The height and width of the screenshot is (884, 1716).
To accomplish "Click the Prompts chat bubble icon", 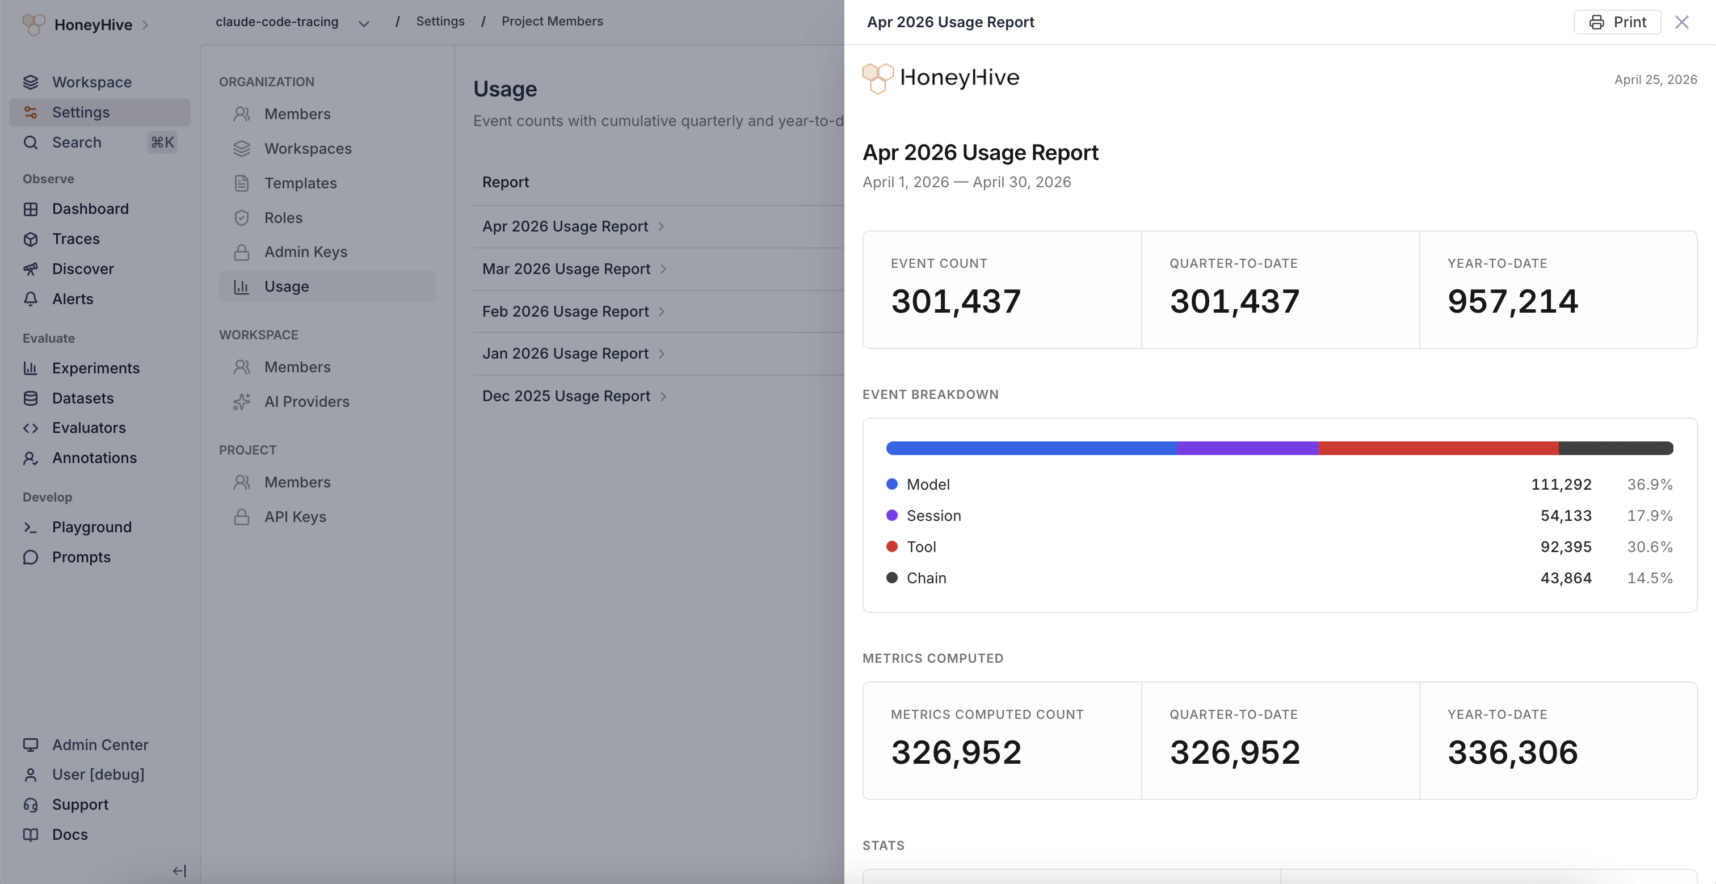I will [31, 557].
